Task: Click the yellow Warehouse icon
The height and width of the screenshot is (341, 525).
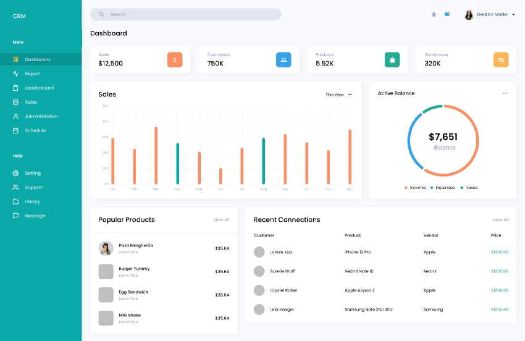Action: point(501,60)
